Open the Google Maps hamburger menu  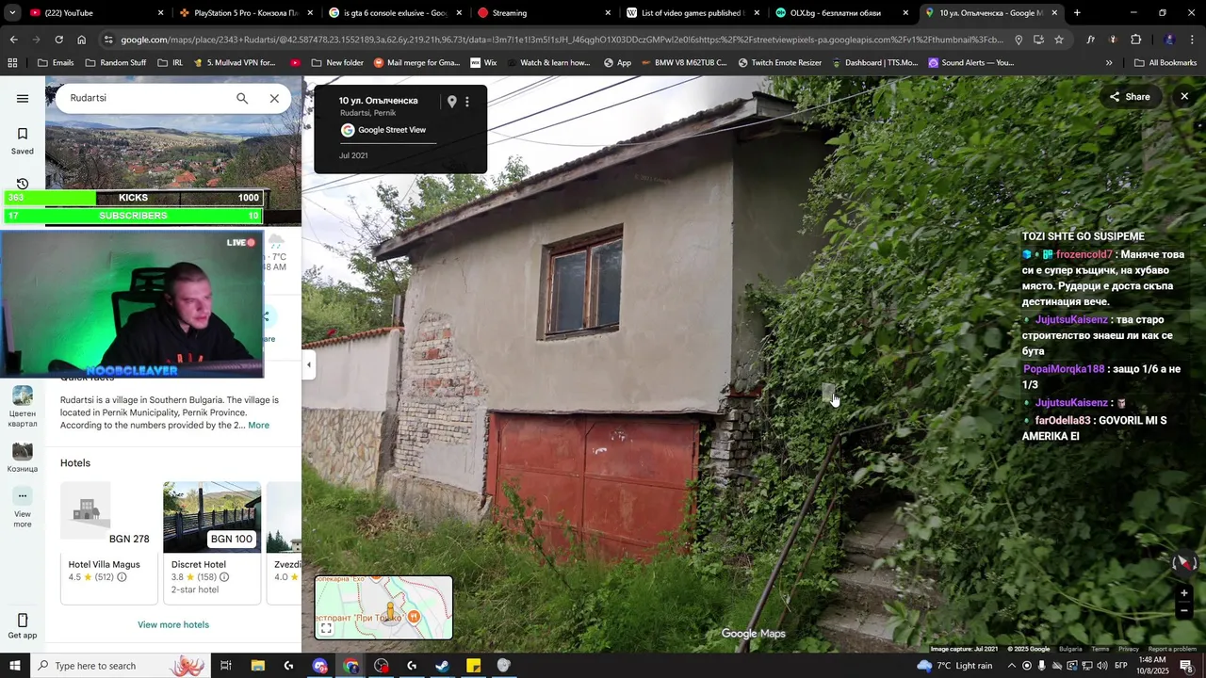(23, 99)
